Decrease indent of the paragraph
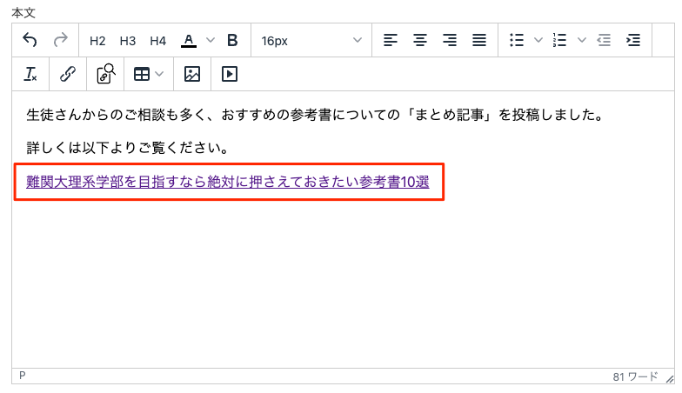Viewport: 682px width, 393px height. 604,40
